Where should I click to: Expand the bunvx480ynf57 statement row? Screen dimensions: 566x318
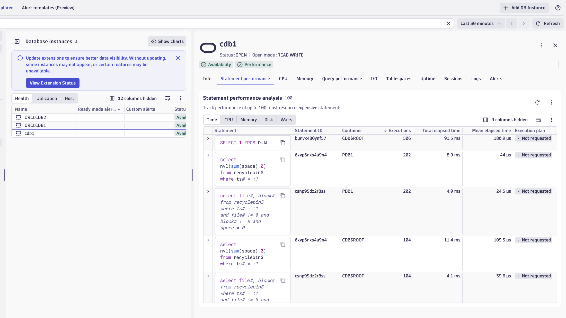coord(208,138)
